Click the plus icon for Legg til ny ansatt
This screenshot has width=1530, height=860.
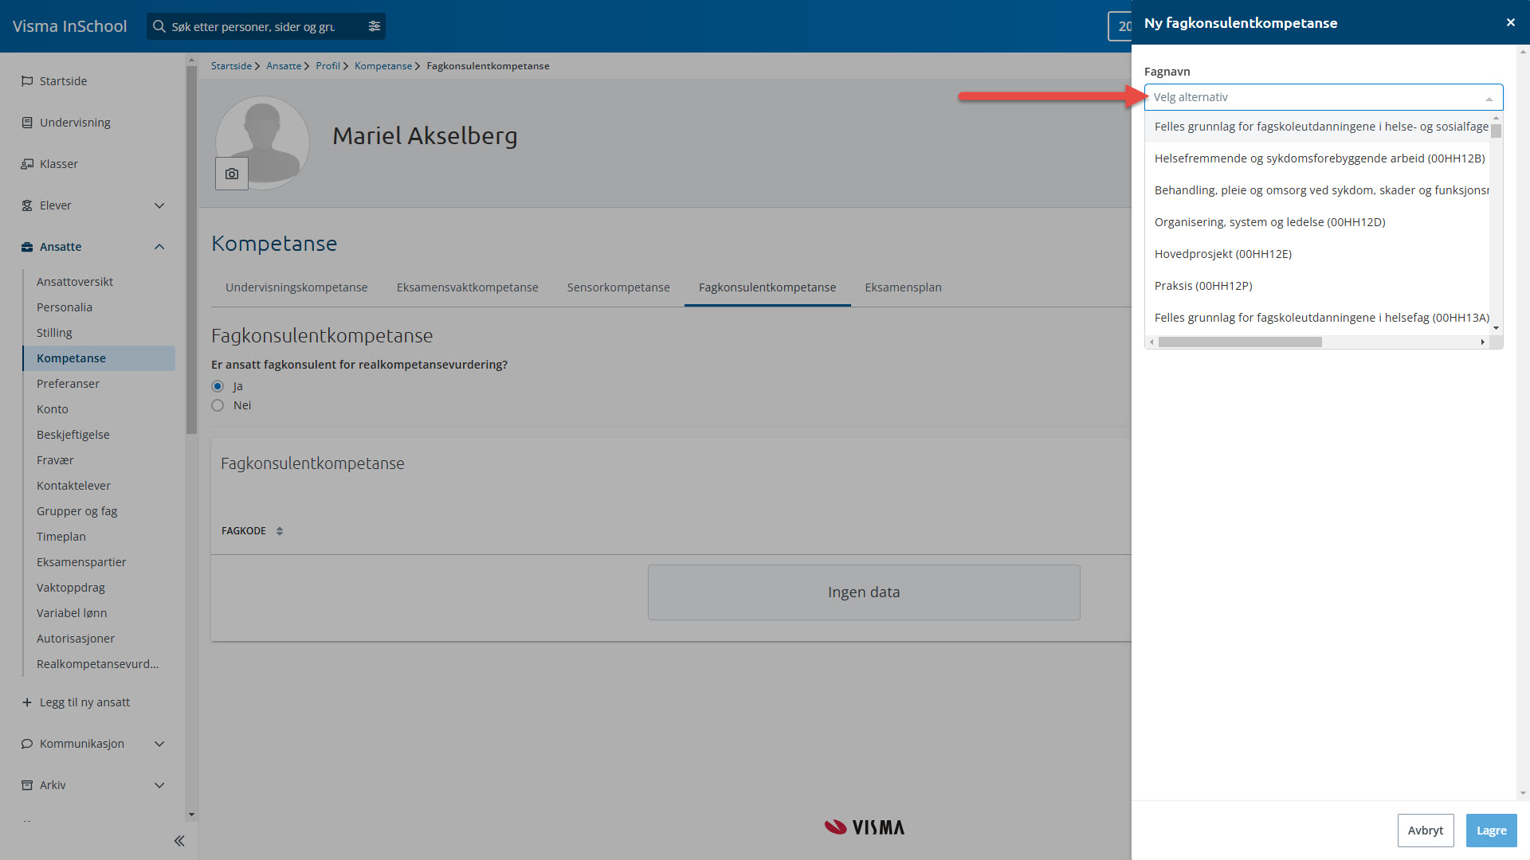point(27,702)
